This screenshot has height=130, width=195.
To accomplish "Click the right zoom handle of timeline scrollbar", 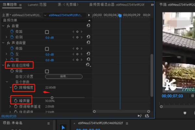I will click(149, 111).
